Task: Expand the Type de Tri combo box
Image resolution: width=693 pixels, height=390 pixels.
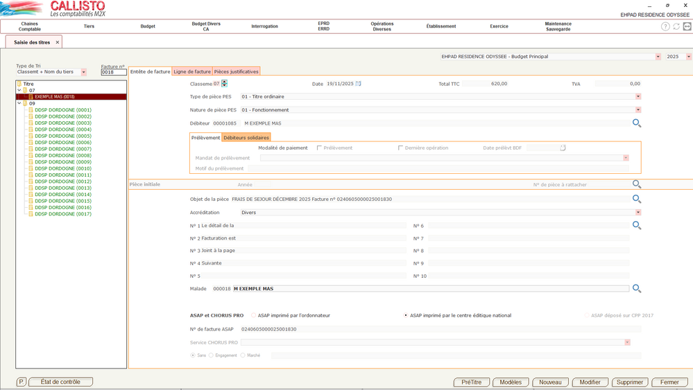Action: point(84,72)
